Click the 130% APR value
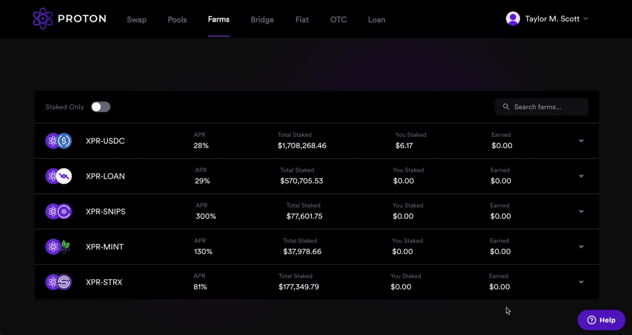The image size is (632, 335). coord(203,251)
